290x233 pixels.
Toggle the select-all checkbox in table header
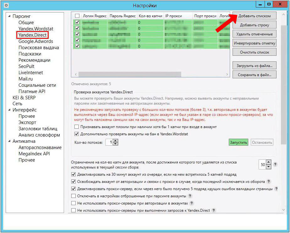(77, 16)
